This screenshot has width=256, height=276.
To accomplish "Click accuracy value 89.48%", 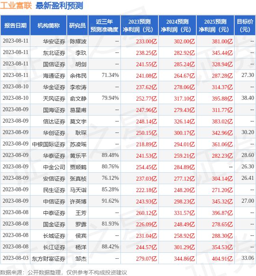I will tap(110, 155).
